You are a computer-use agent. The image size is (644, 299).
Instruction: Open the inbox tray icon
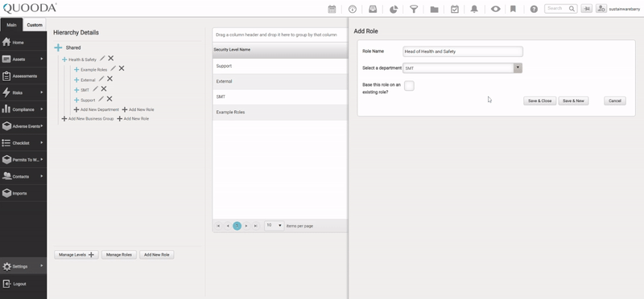(x=373, y=9)
